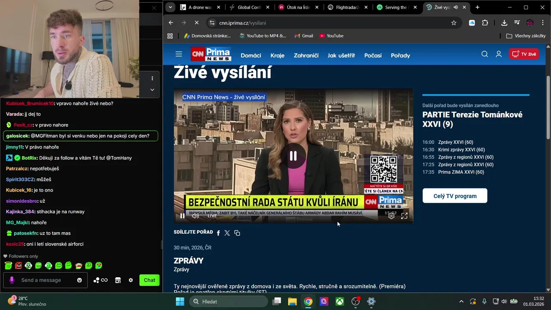Image resolution: width=551 pixels, height=310 pixels.
Task: Switch to the 'A drone was' browser tab
Action: coord(201,7)
